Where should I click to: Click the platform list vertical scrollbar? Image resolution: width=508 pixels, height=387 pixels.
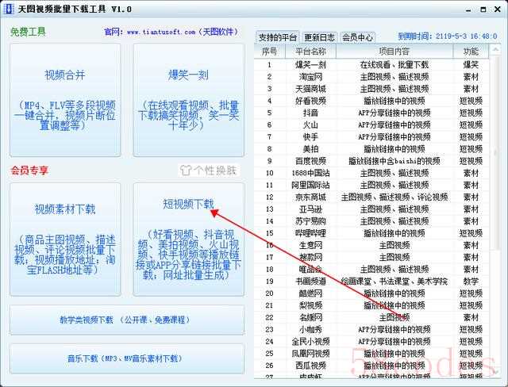(x=495, y=152)
